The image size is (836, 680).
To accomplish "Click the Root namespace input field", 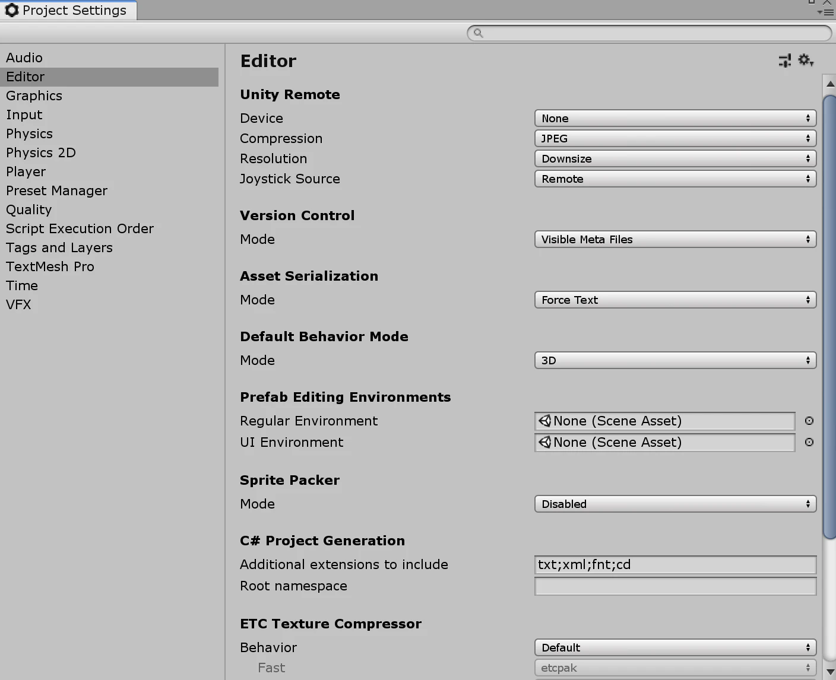I will coord(675,586).
